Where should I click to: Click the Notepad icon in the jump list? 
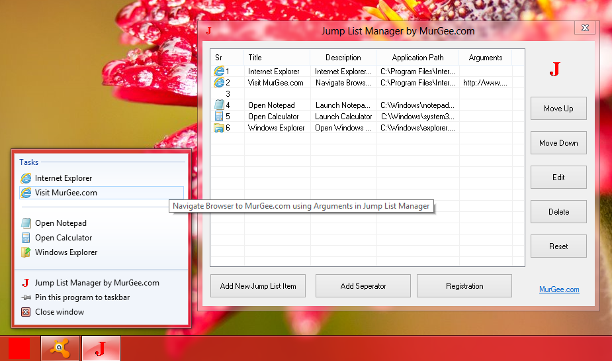click(26, 223)
